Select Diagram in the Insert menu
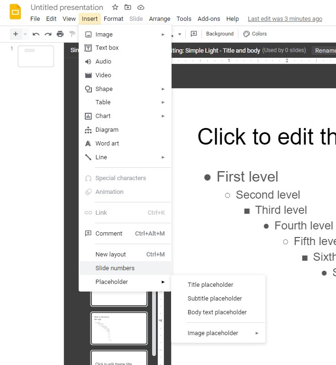Screen dimensions: 336x365 tap(125, 130)
